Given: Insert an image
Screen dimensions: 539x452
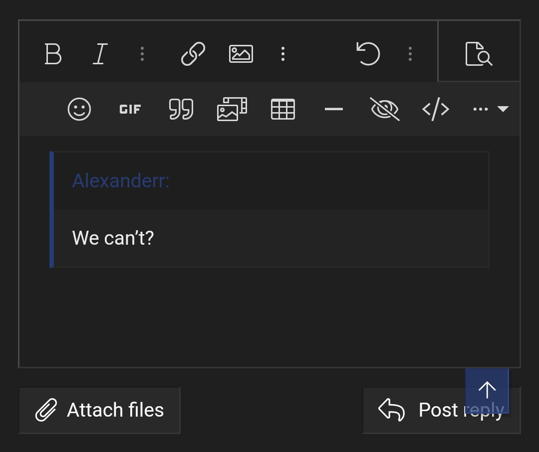Looking at the screenshot, I should tap(241, 54).
